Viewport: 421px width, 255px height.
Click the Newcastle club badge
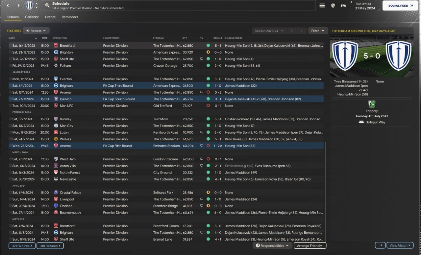point(56,179)
